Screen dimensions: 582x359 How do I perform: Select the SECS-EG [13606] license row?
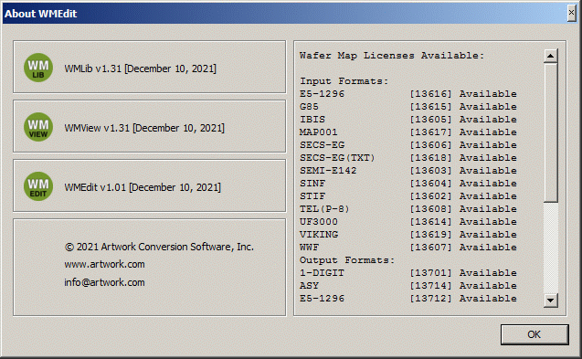coord(408,145)
